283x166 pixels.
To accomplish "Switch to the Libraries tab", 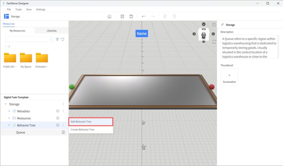I will (x=51, y=31).
